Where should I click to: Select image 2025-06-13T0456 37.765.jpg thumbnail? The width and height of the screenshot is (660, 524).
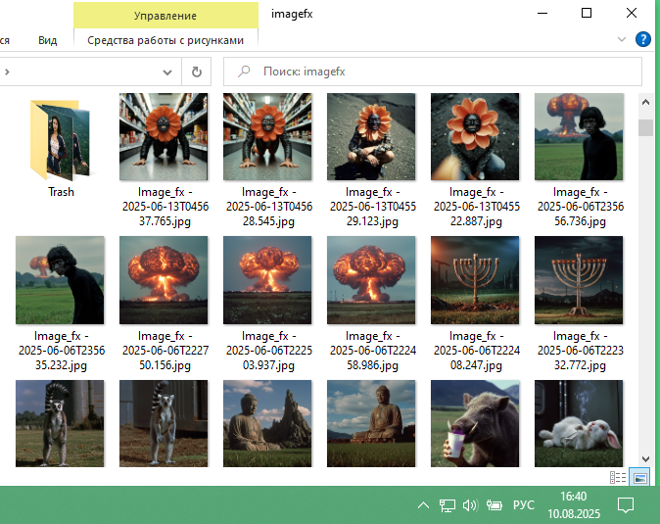164,137
